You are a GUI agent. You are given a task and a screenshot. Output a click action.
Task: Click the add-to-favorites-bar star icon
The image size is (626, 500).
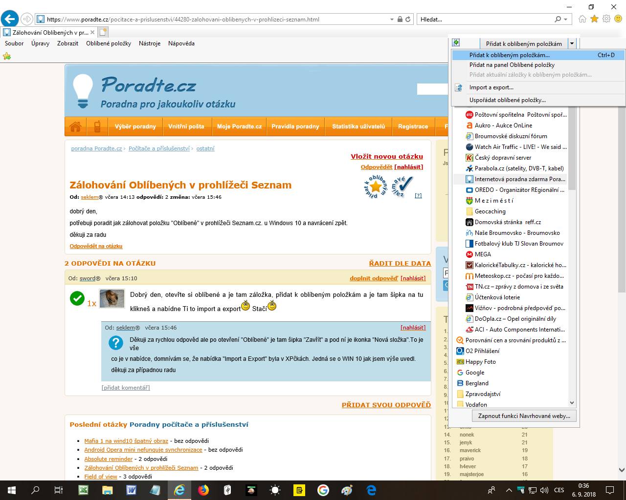7,56
